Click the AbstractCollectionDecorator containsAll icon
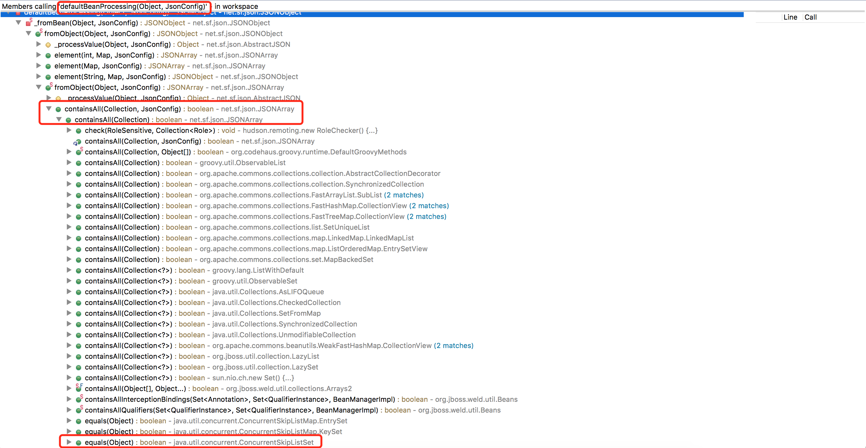 coord(78,174)
